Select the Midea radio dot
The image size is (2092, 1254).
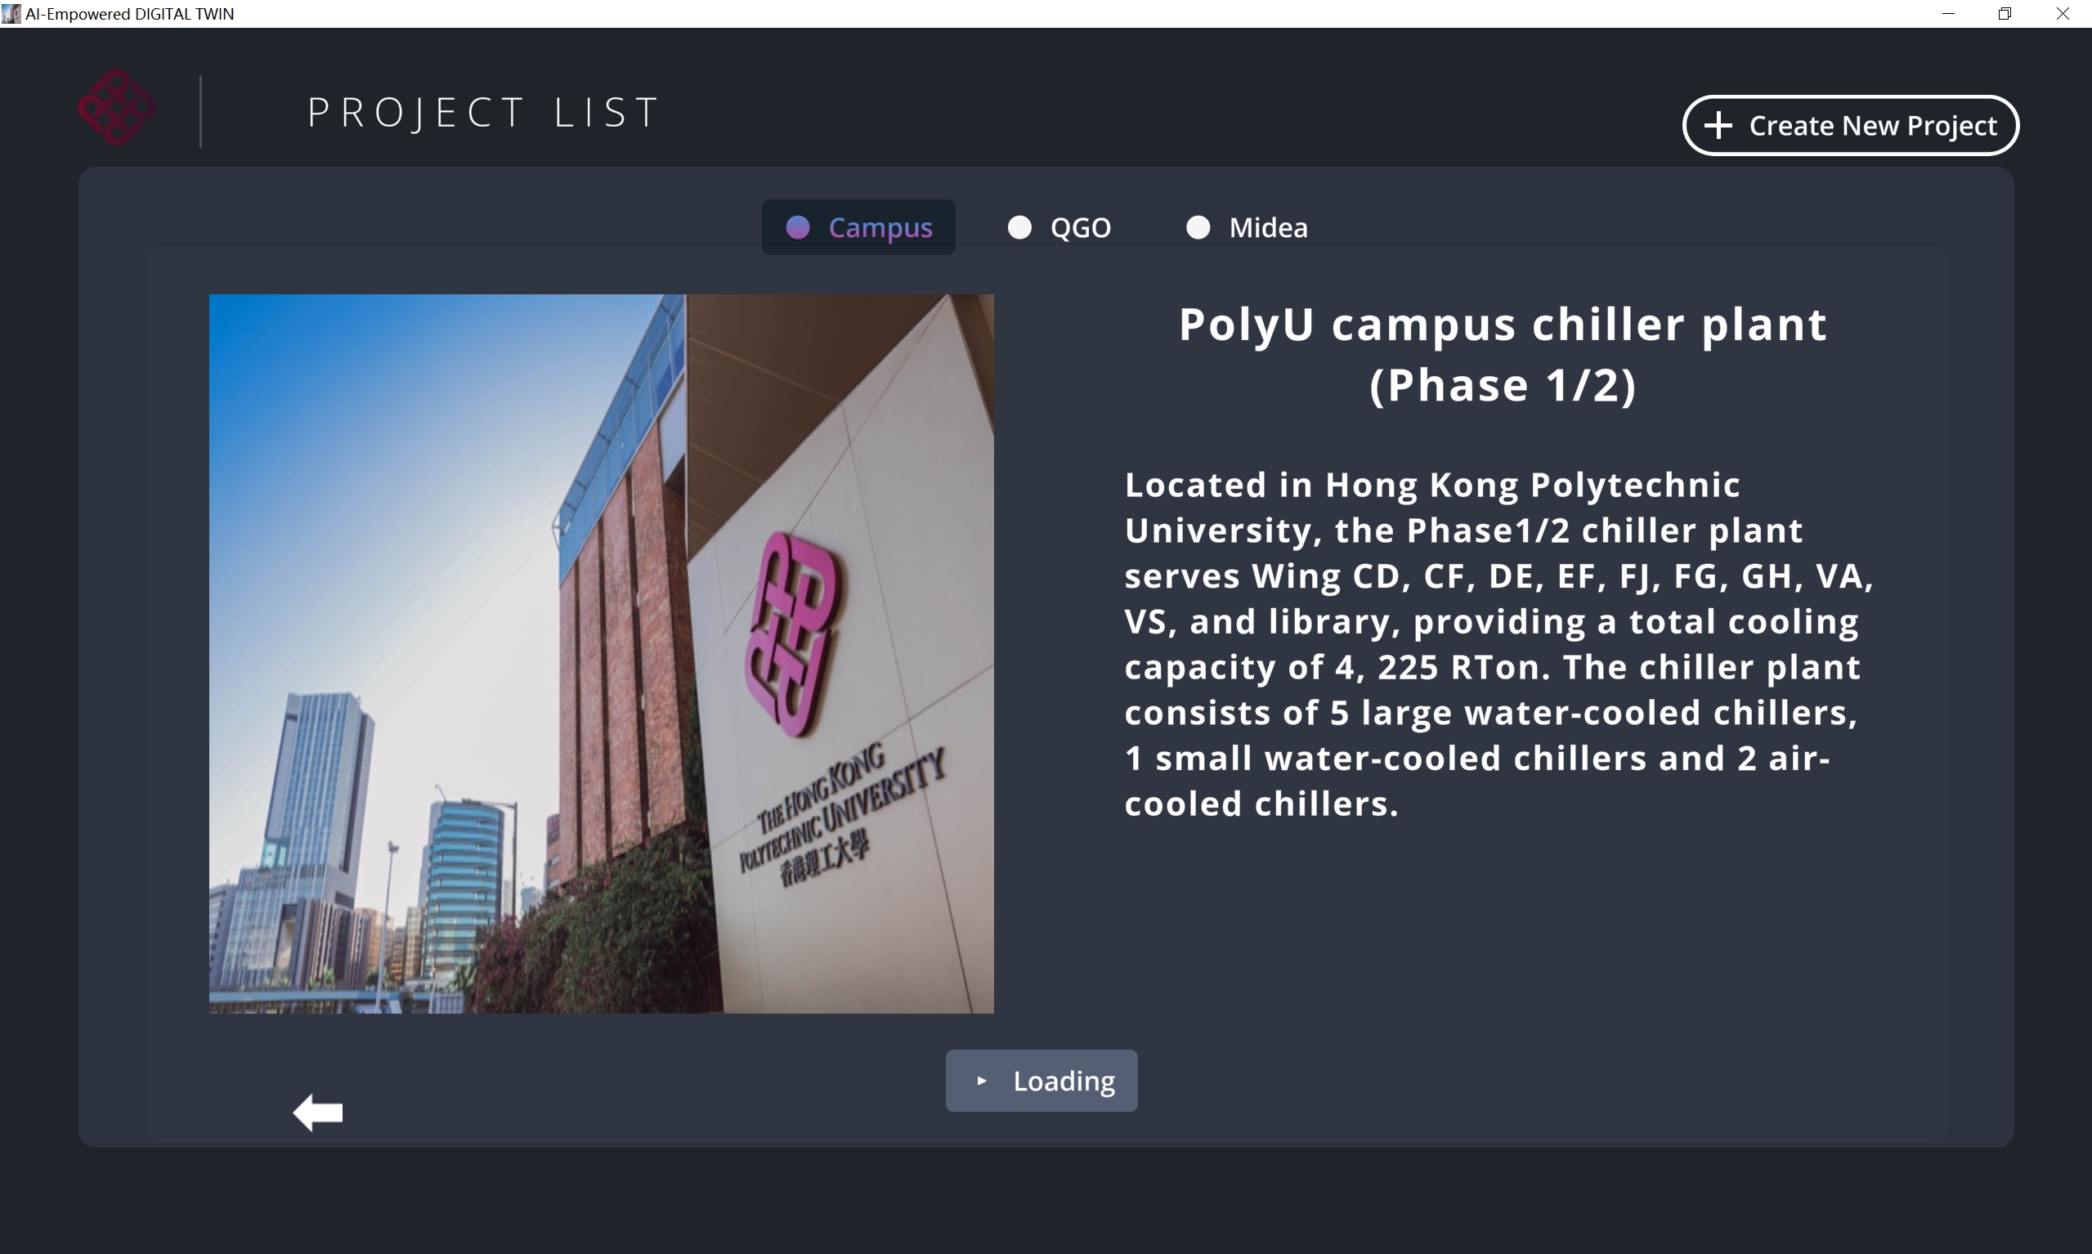click(x=1198, y=227)
